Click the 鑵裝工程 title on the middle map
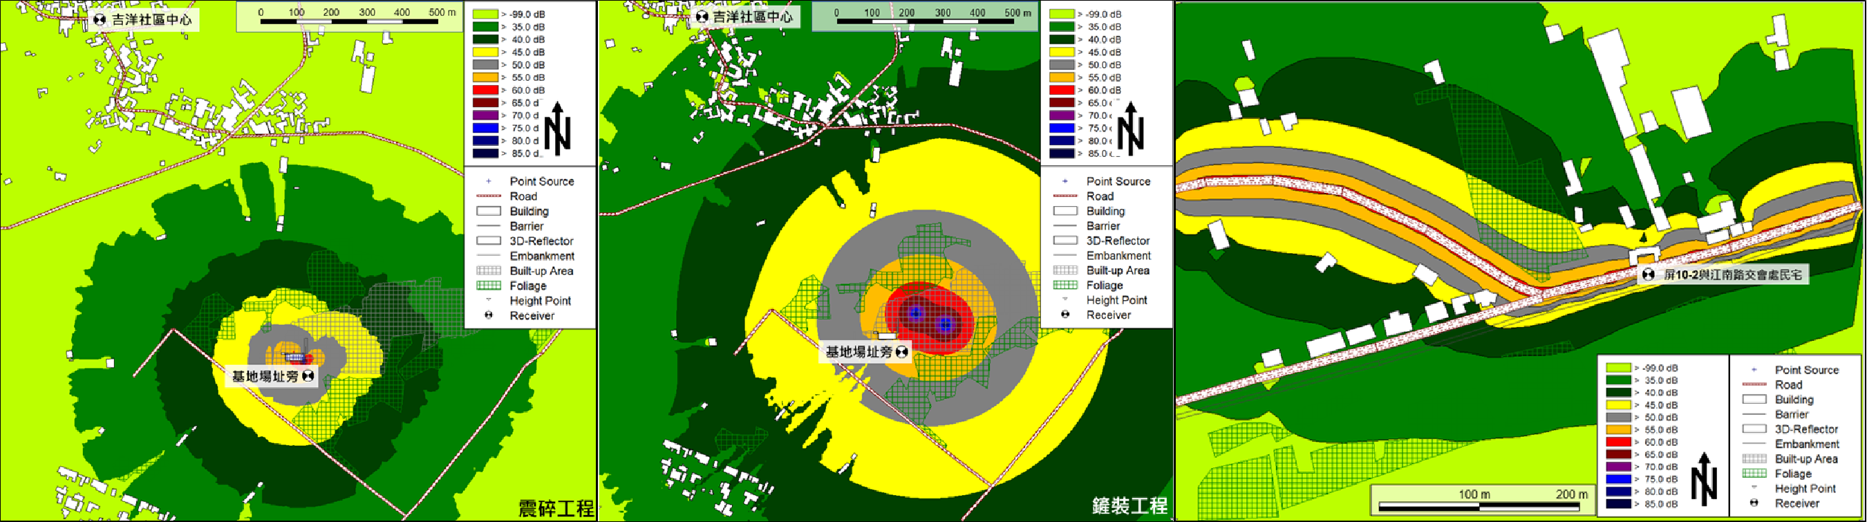Viewport: 1867px width, 522px height. 1129,506
